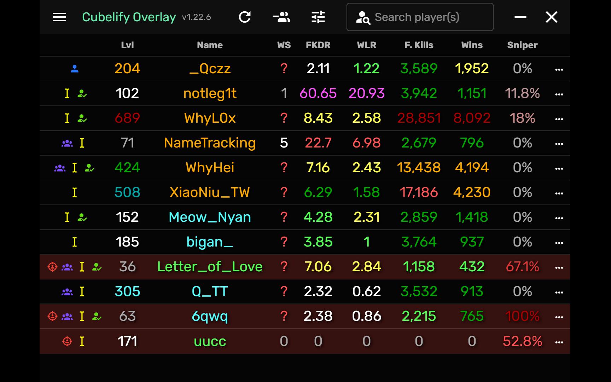Click the green verified-user icon for Meow_Nyan

pos(82,218)
